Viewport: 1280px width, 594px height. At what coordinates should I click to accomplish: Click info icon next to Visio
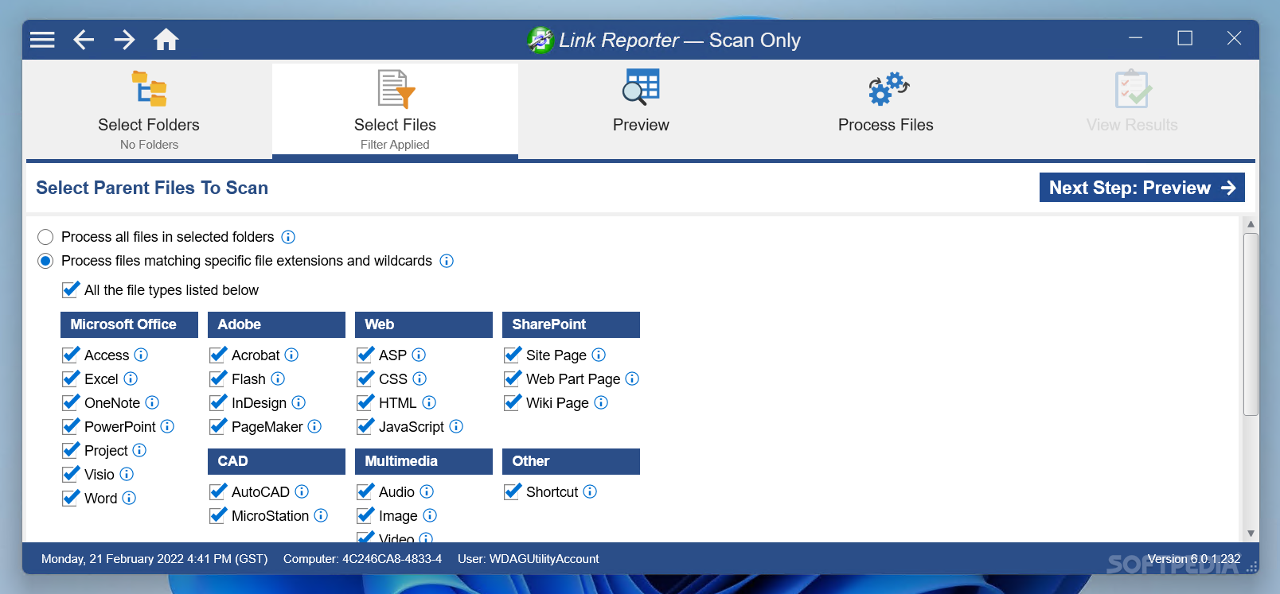(x=127, y=474)
